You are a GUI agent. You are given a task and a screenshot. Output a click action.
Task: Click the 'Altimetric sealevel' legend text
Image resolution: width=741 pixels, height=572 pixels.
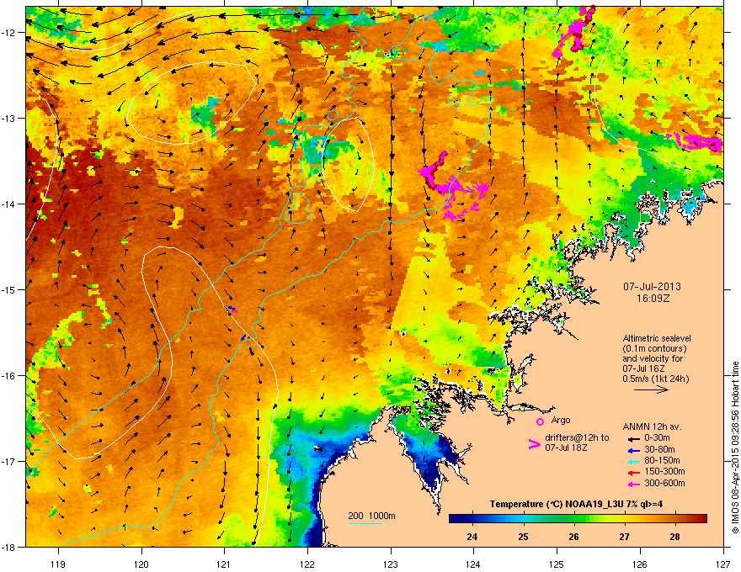[657, 338]
